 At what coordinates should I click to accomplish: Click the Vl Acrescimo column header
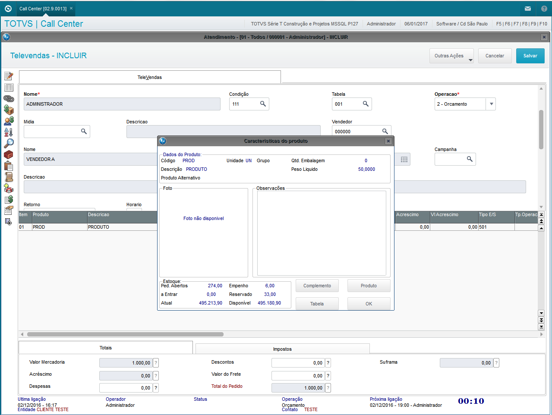pos(454,217)
